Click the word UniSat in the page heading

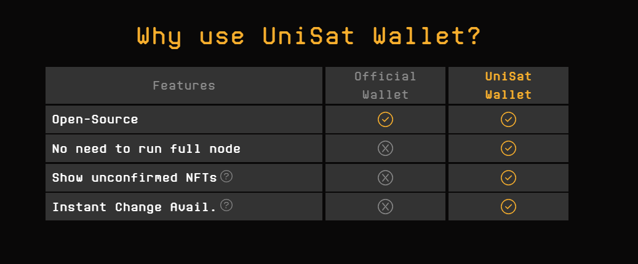tap(308, 36)
